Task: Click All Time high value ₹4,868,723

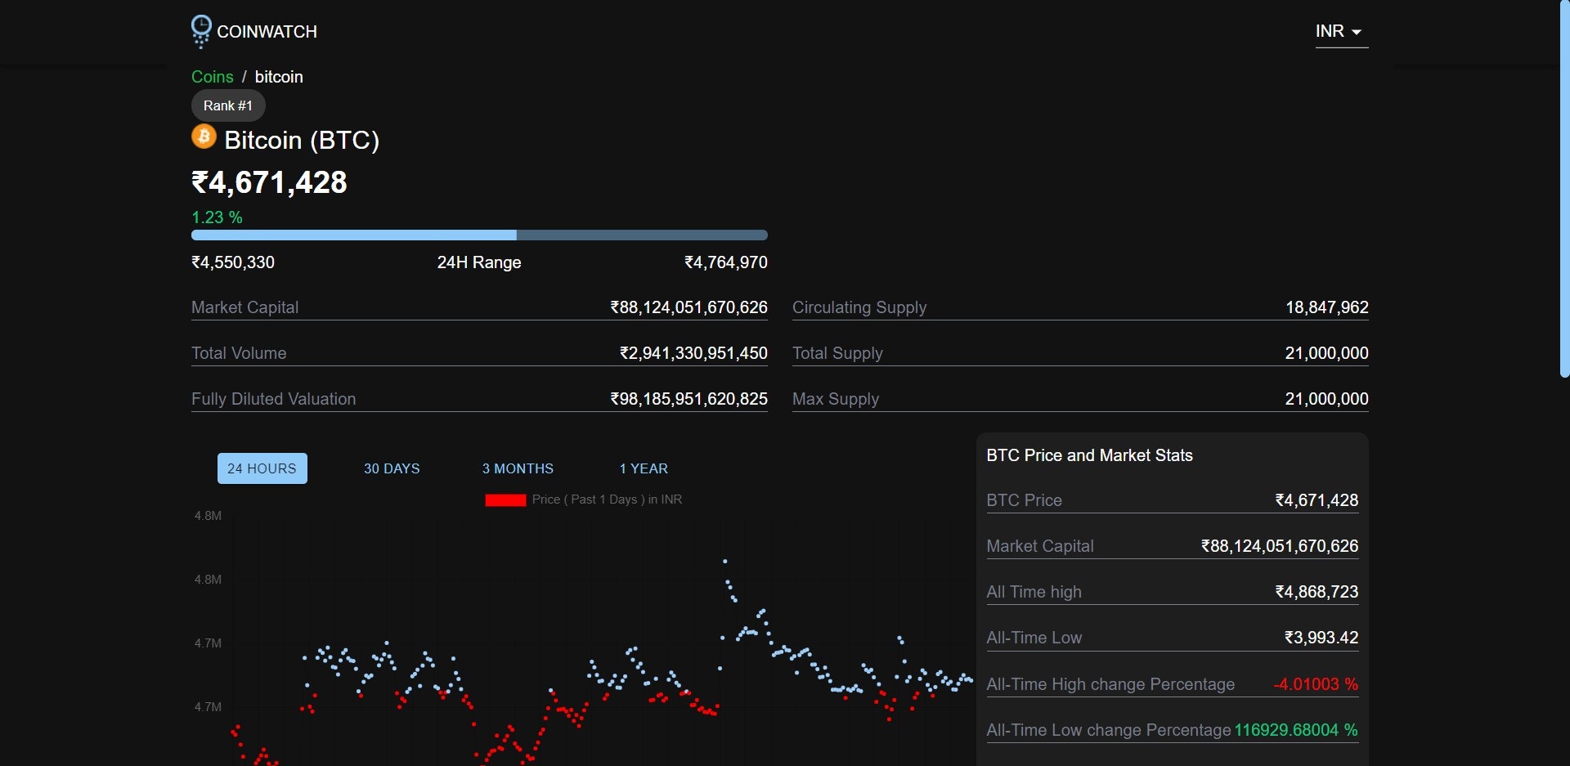Action: pos(1317,592)
